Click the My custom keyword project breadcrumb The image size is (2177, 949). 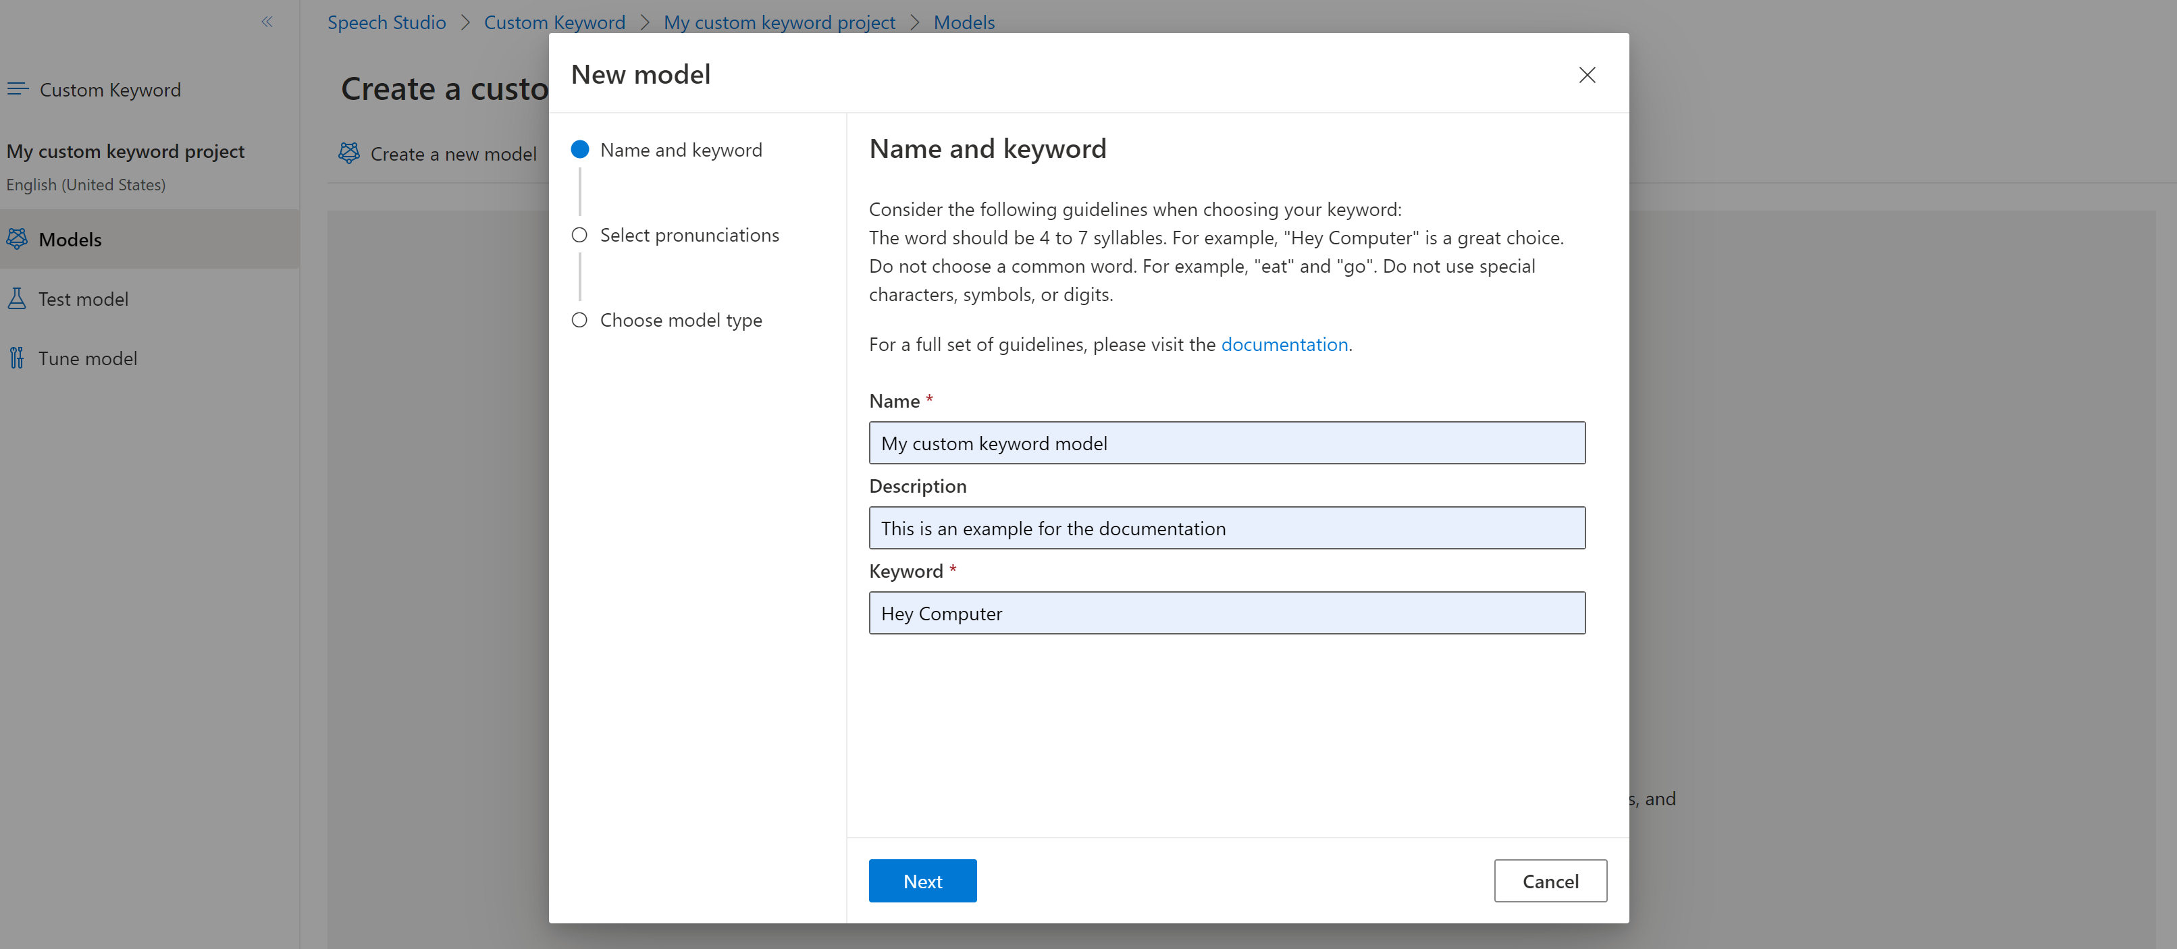[777, 21]
